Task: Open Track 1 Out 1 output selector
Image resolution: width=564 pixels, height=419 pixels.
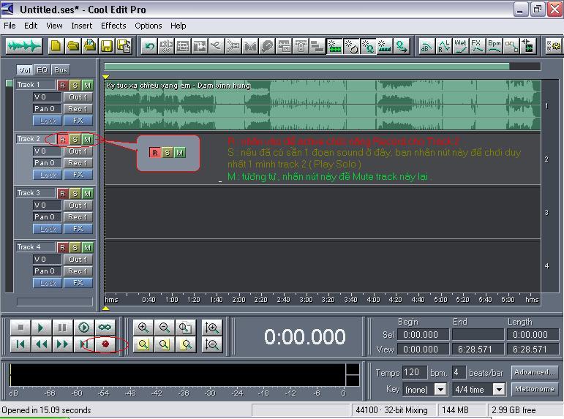Action: (x=78, y=97)
